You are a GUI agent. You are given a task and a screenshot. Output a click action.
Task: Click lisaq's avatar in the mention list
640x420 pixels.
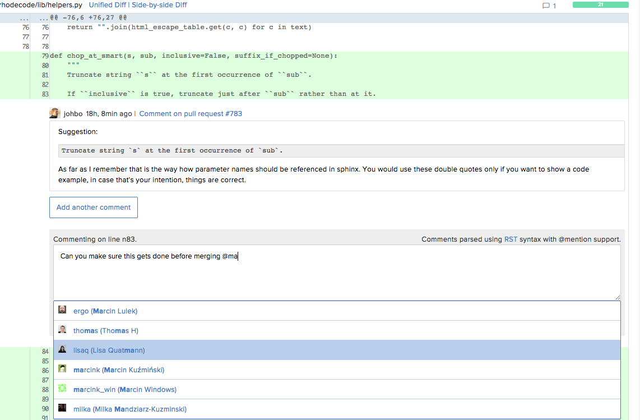tap(62, 349)
